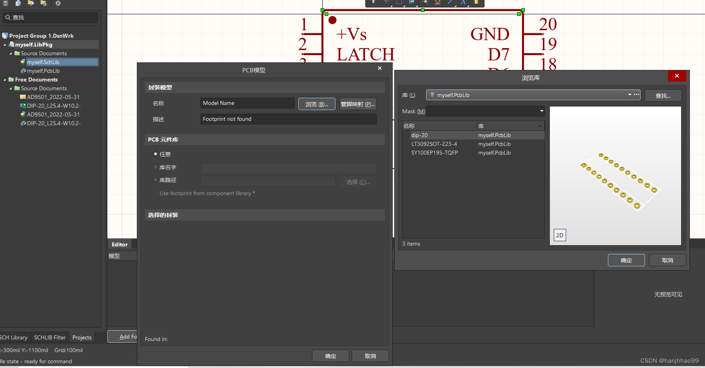Click the text string 'A' tool icon
Image resolution: width=705 pixels, height=368 pixels.
tap(463, 2)
